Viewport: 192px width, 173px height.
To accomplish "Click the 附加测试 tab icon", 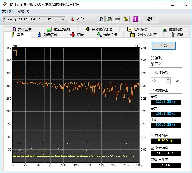I will click(x=165, y=29).
